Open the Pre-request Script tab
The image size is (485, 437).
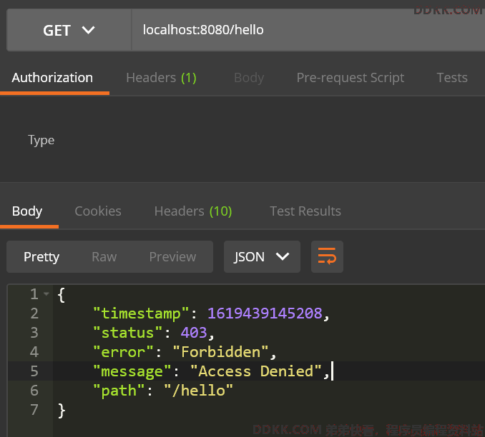[x=350, y=78]
